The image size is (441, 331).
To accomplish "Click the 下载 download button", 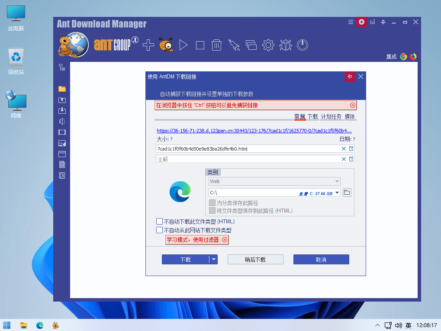I will pos(185,260).
